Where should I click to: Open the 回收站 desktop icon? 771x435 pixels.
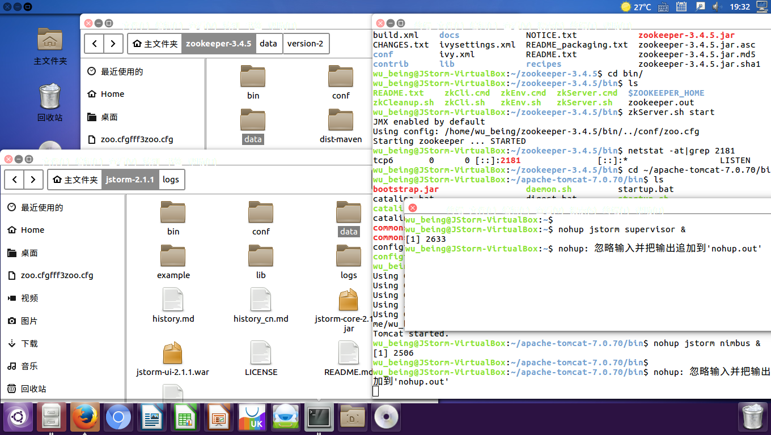point(50,102)
